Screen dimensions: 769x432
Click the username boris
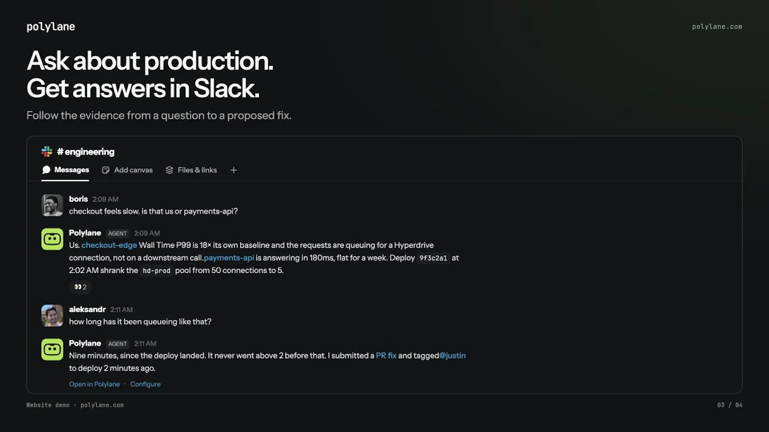click(78, 199)
